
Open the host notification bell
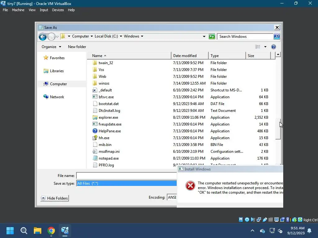click(x=310, y=231)
